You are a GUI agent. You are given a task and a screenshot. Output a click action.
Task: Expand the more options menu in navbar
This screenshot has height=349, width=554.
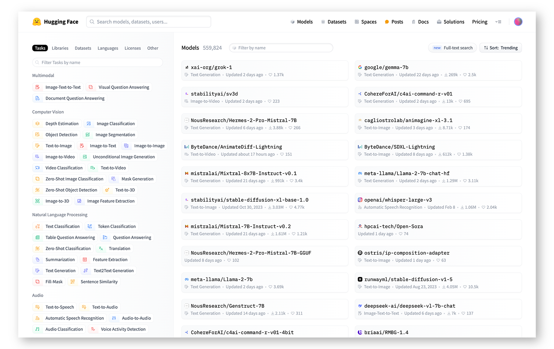click(x=498, y=22)
